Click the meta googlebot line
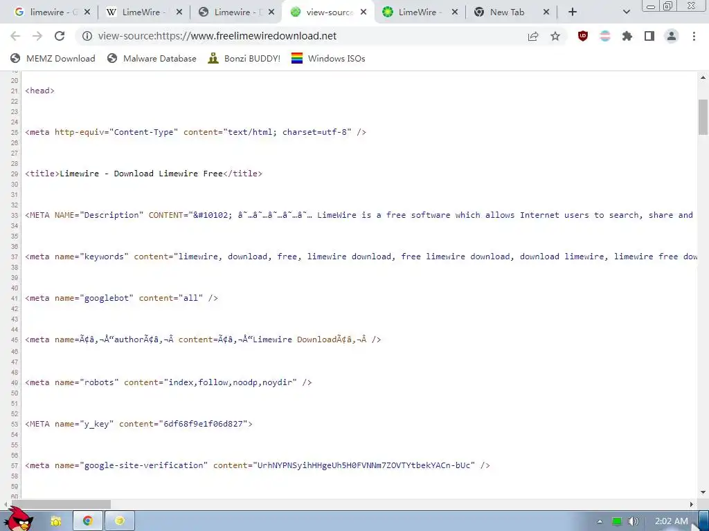This screenshot has width=709, height=531. (x=122, y=298)
